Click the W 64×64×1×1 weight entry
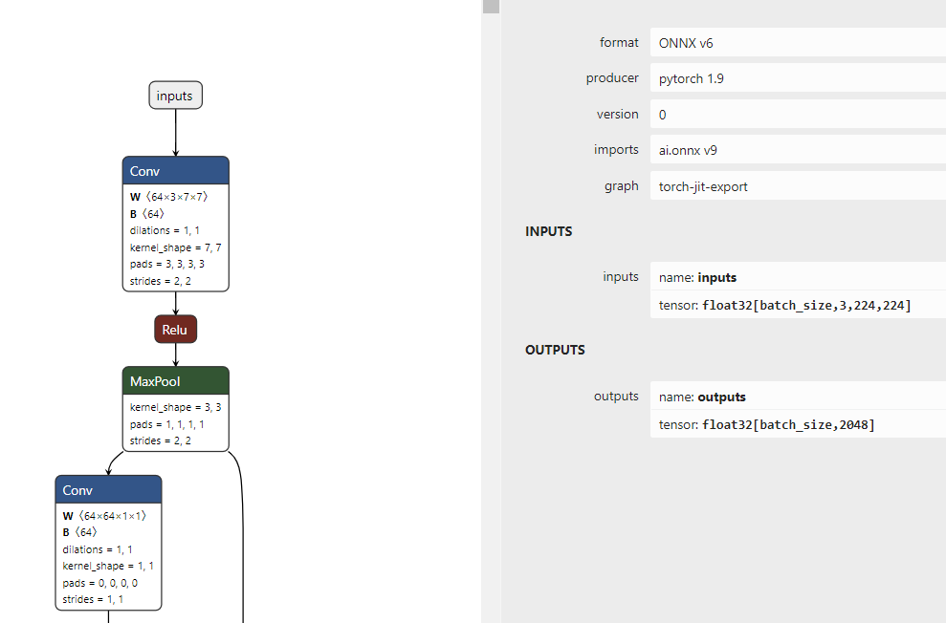946x623 pixels. (104, 516)
